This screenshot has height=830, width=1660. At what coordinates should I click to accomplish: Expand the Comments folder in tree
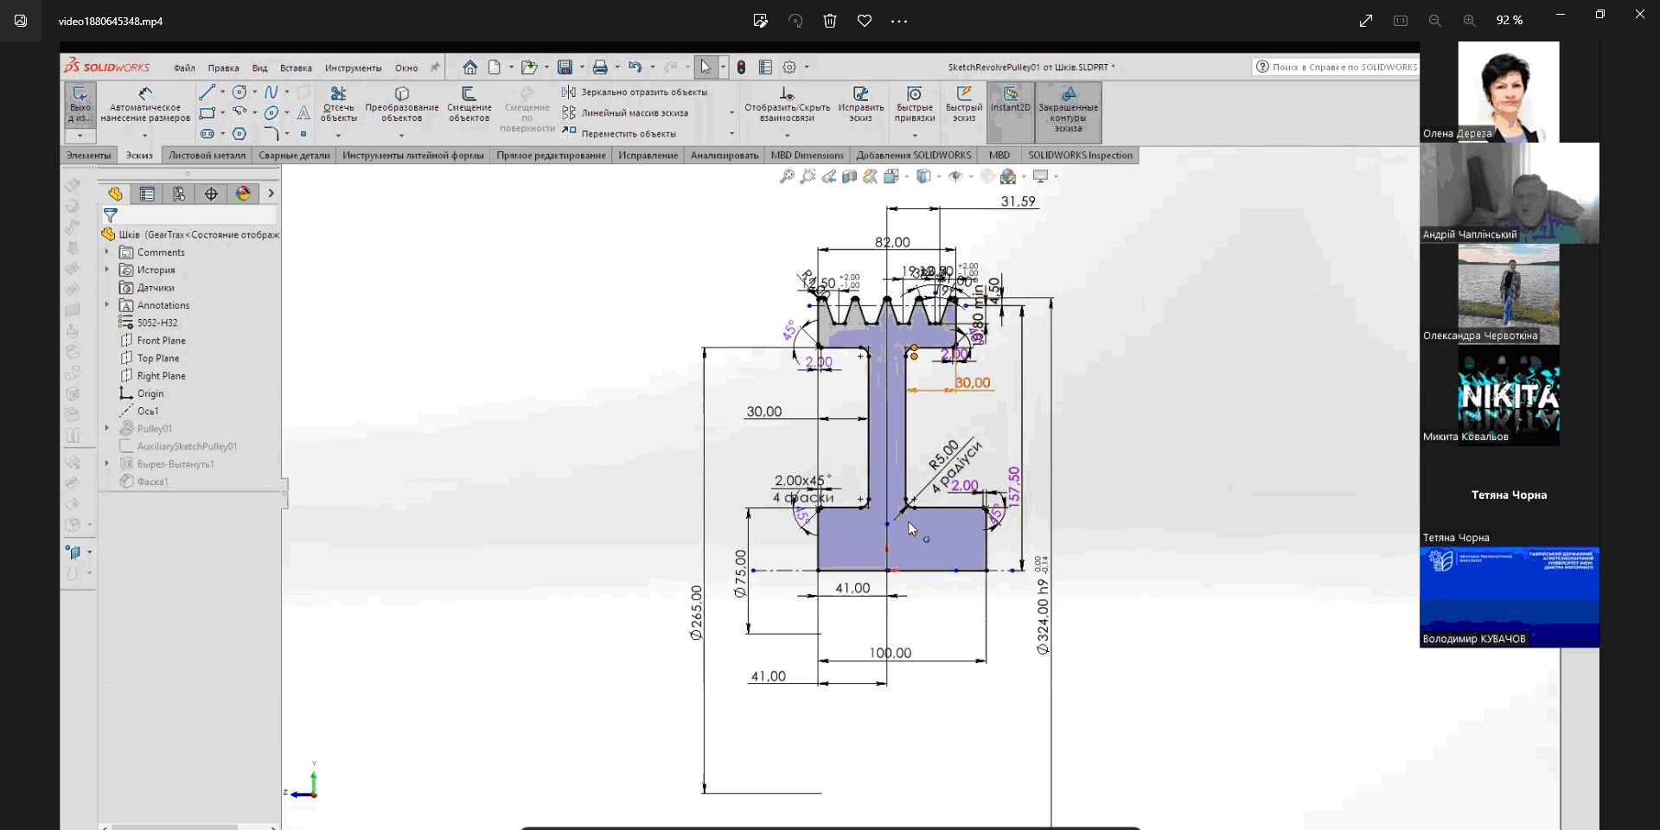107,252
